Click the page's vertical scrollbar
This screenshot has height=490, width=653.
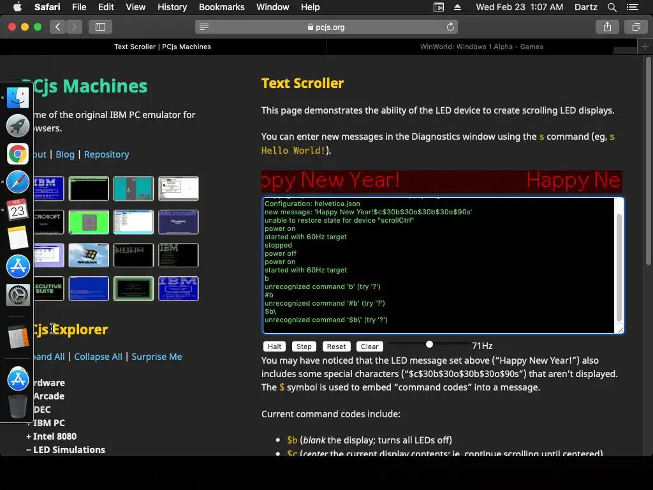[x=648, y=161]
